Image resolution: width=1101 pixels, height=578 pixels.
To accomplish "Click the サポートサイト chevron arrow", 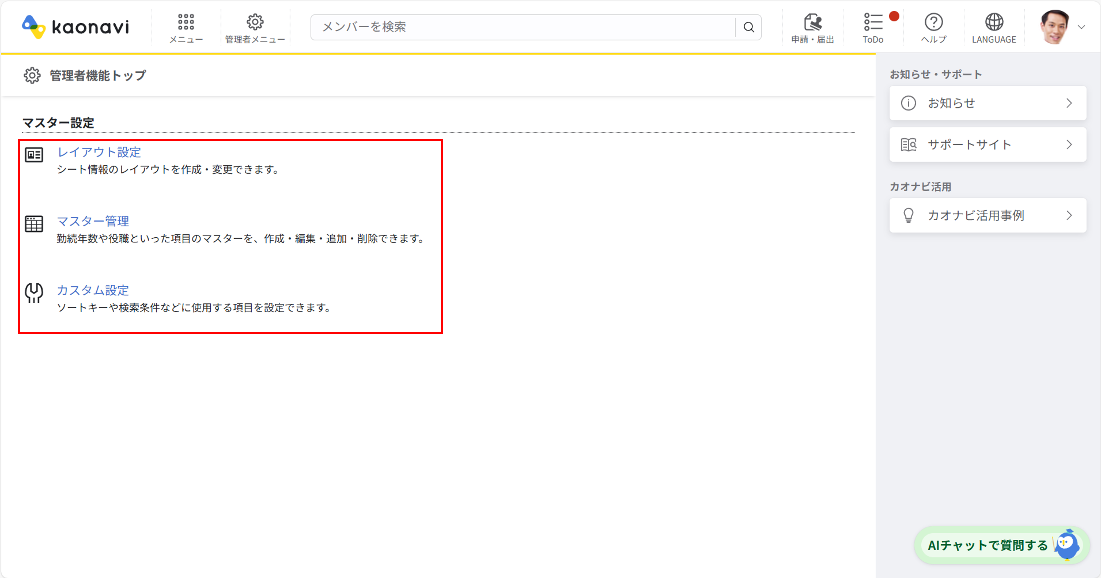I will pos(1069,145).
